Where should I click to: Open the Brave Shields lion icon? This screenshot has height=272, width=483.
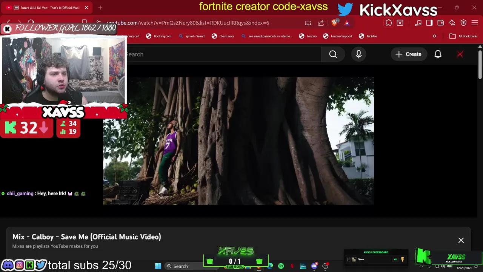click(334, 23)
